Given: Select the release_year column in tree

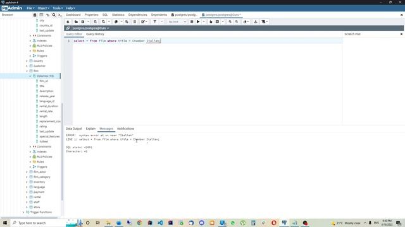Looking at the screenshot, I should [47, 96].
